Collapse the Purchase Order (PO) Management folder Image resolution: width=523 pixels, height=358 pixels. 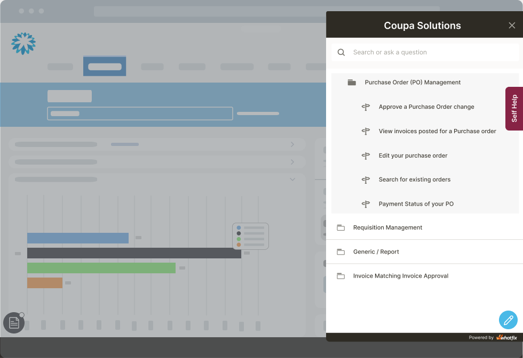pos(412,82)
